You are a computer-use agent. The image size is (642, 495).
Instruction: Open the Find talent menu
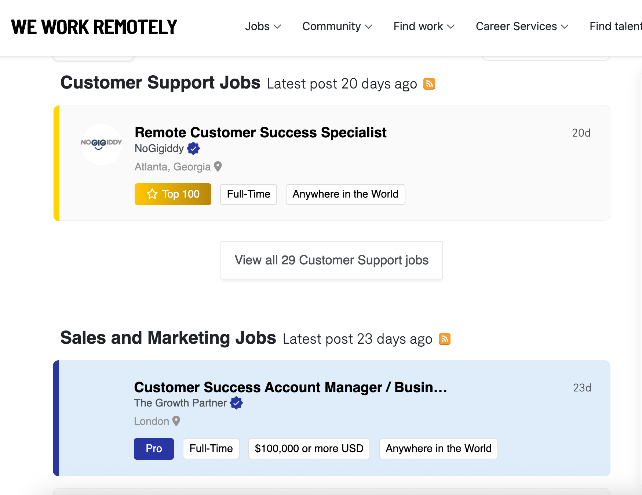616,26
